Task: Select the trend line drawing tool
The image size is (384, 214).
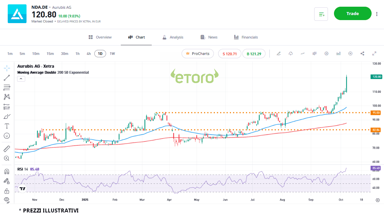Action: tap(7, 78)
